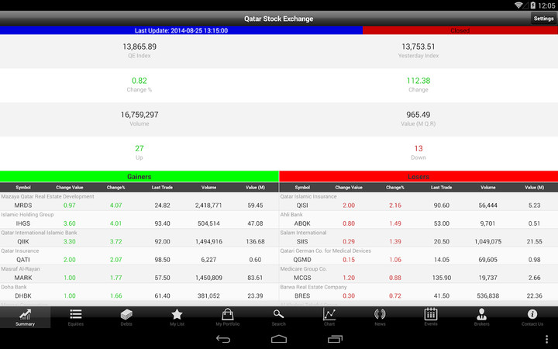Tap the Change value 112.38
The image size is (558, 349).
click(418, 81)
